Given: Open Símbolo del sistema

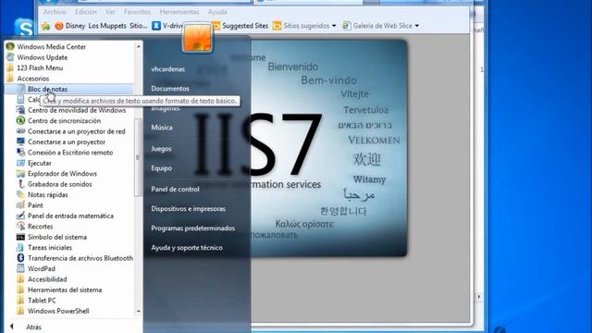Looking at the screenshot, I should (x=57, y=237).
